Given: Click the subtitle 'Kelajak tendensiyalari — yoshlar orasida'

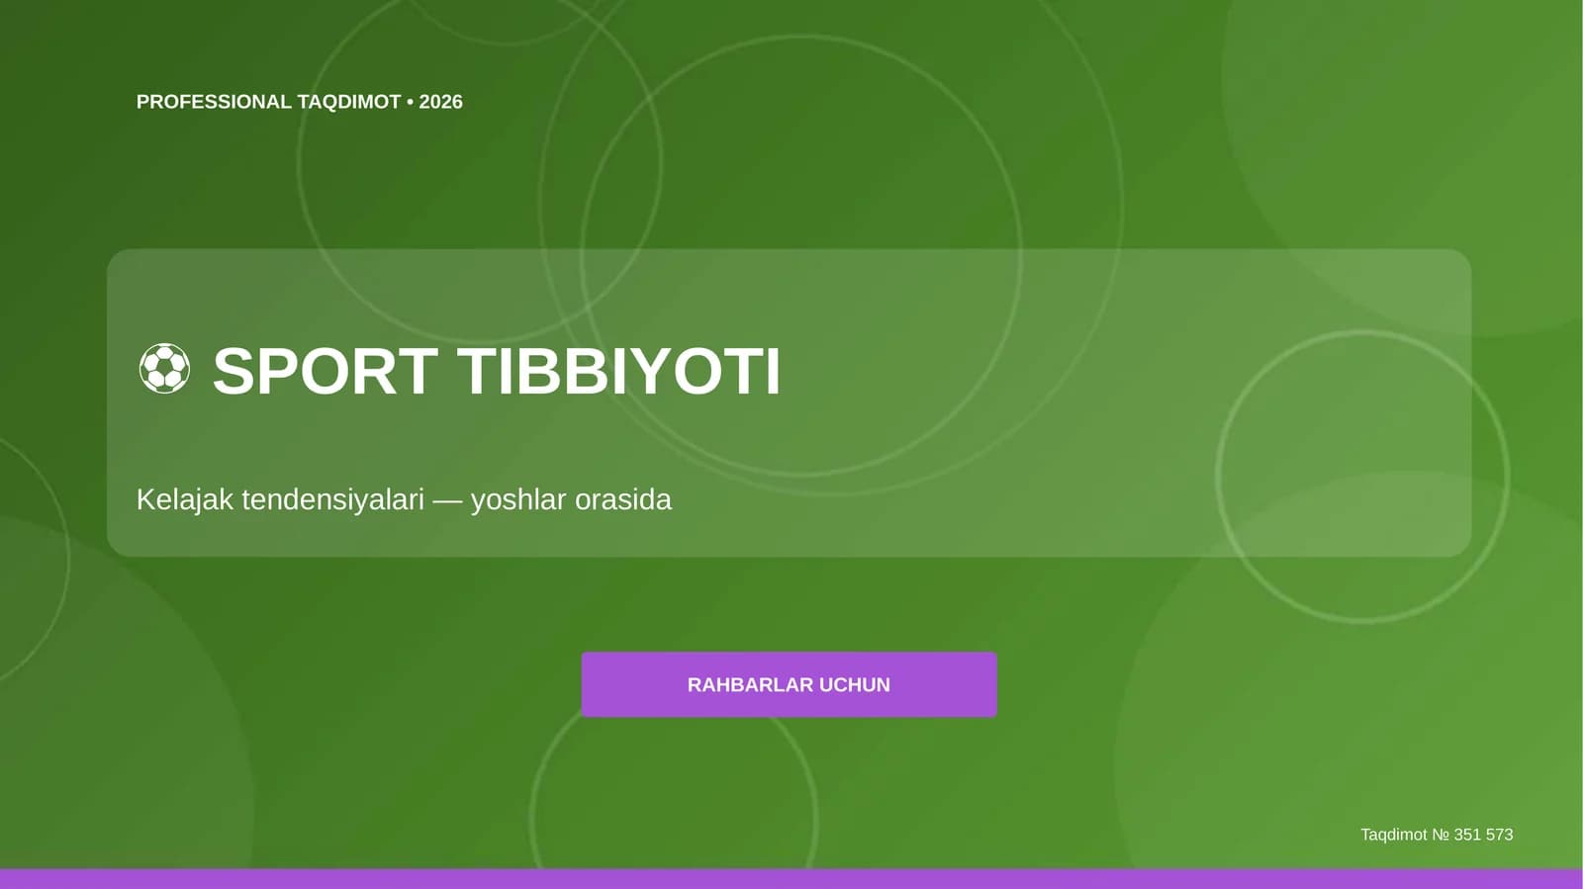Looking at the screenshot, I should point(404,499).
